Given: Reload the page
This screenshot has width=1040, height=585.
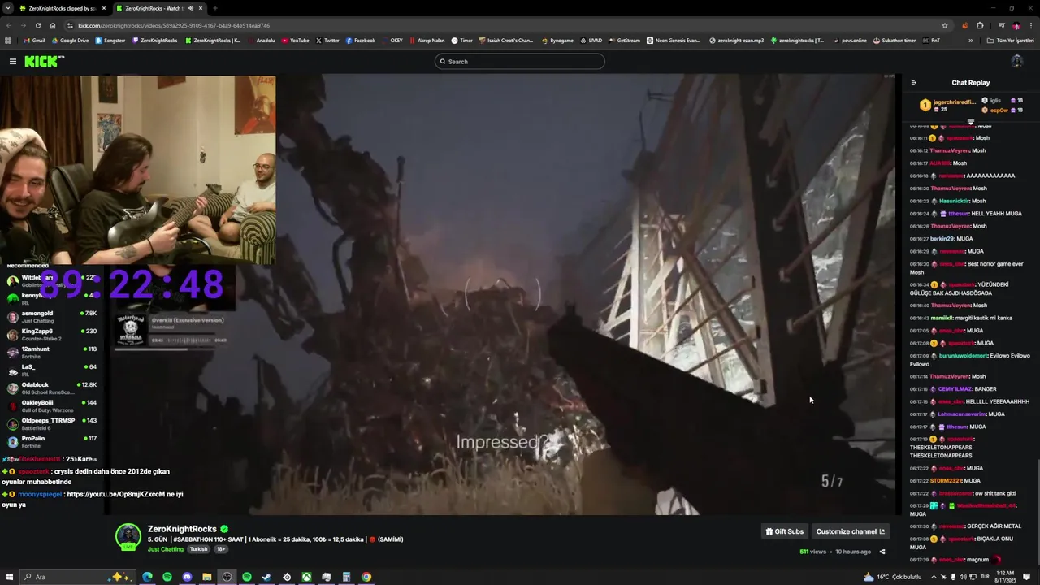Looking at the screenshot, I should (x=38, y=25).
